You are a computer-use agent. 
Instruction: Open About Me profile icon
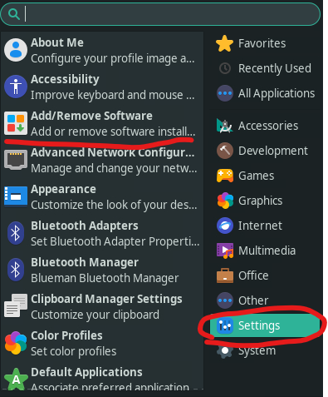click(x=16, y=50)
